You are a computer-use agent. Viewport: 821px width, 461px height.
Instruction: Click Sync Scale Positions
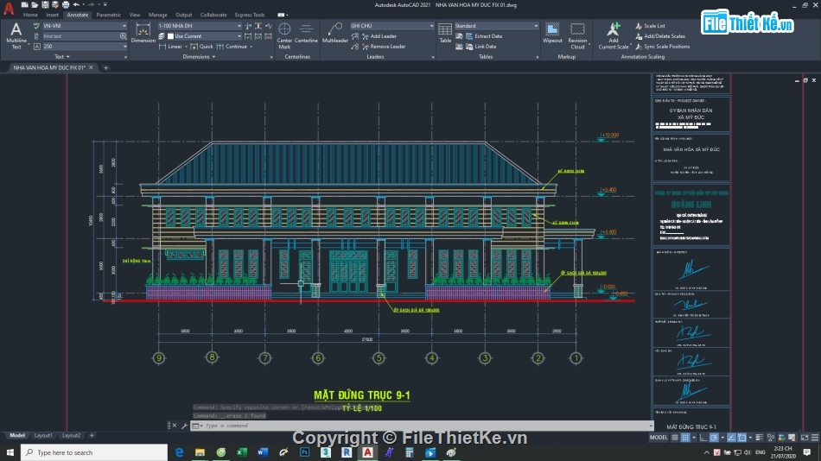click(x=662, y=47)
